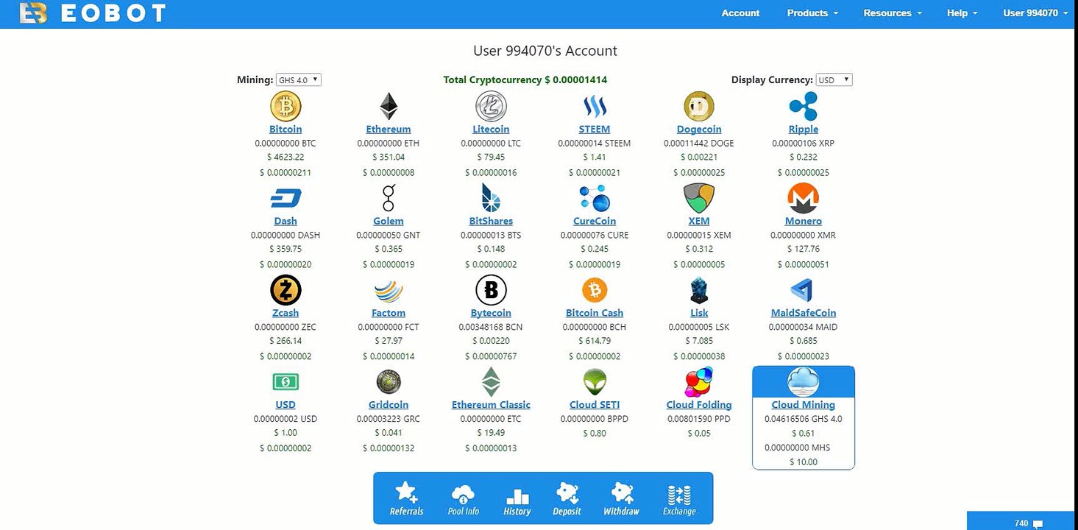Viewport: 1078px width, 530px height.
Task: Open the Deposit piggy bank button
Action: pos(567,498)
